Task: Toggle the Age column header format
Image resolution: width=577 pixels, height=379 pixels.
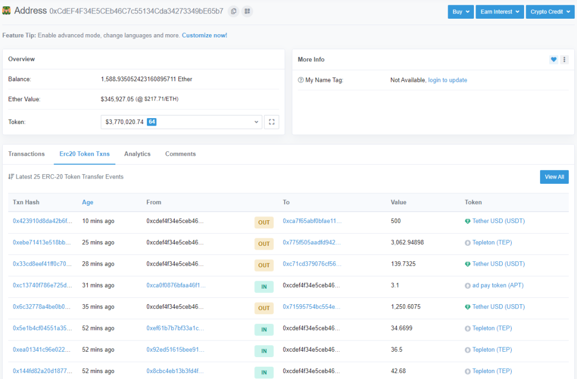Action: [x=88, y=202]
